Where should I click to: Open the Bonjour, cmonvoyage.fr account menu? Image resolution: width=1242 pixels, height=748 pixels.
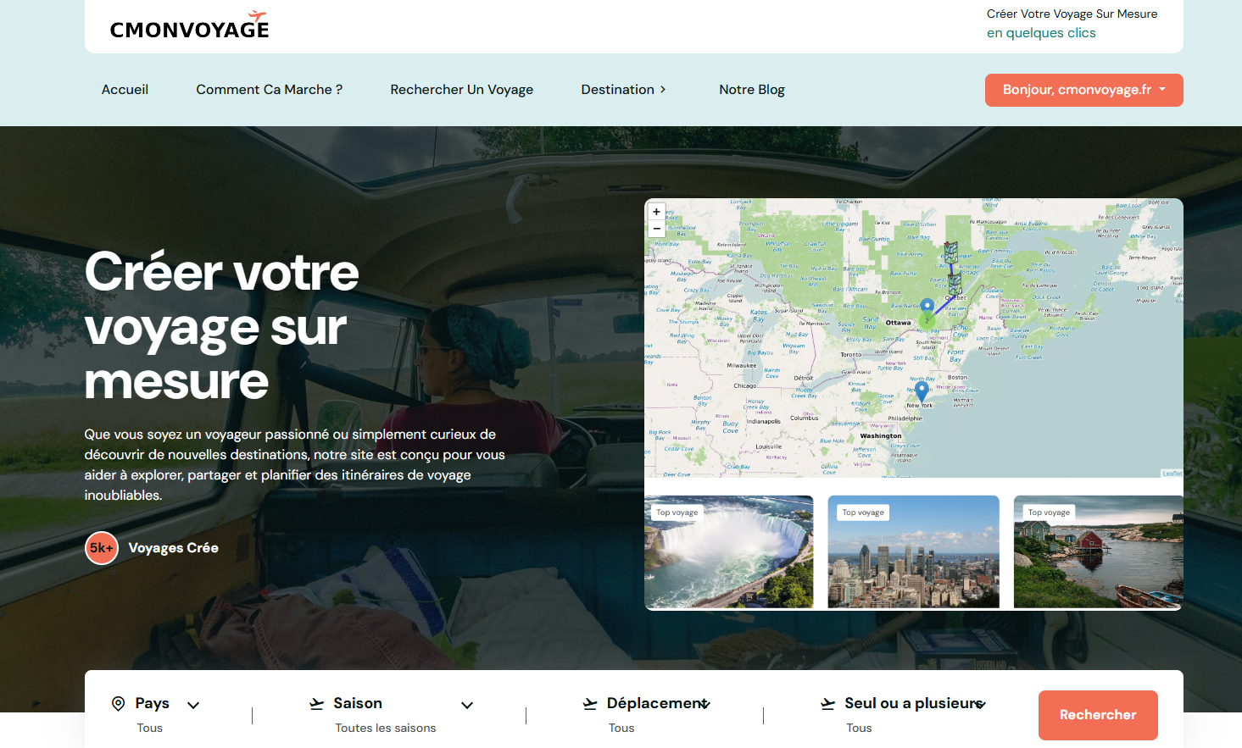click(x=1083, y=90)
